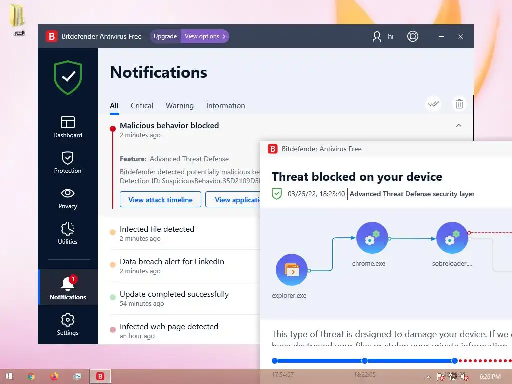This screenshot has height=384, width=512.
Task: Open the Notifications bell section
Action: coord(68,287)
